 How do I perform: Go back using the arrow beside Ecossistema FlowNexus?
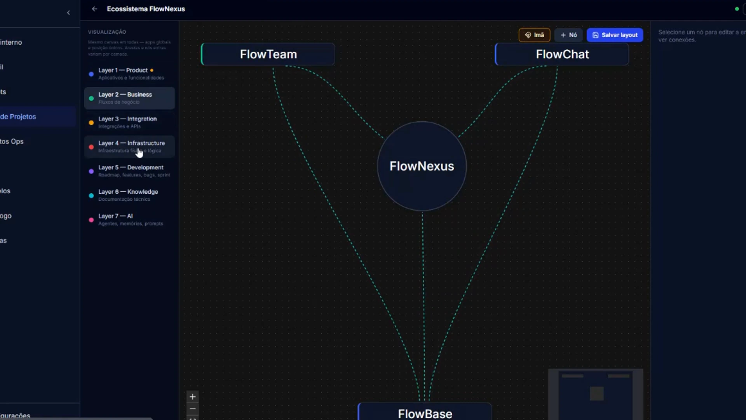(x=94, y=9)
